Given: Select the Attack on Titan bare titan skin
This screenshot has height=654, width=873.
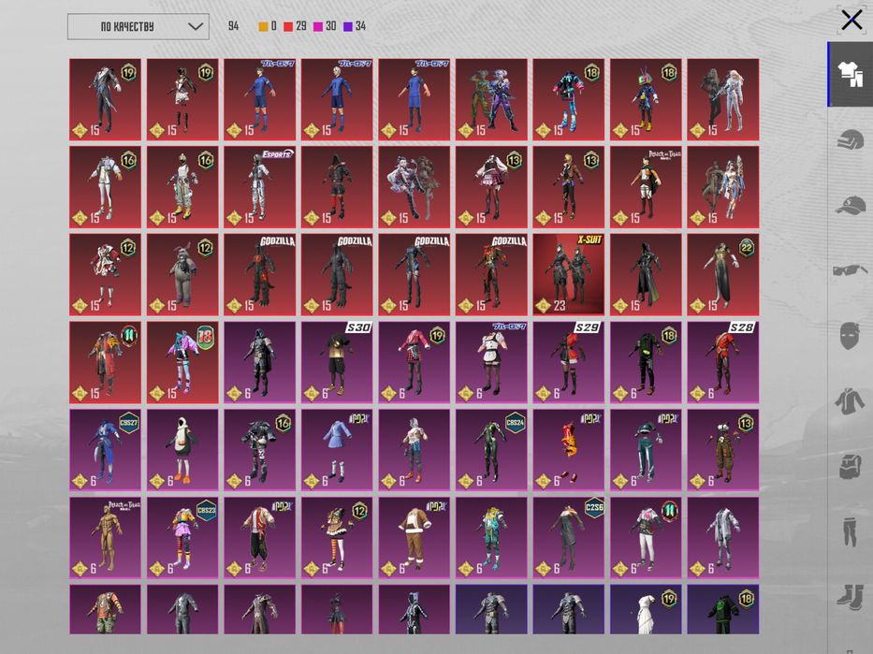Looking at the screenshot, I should [x=105, y=537].
